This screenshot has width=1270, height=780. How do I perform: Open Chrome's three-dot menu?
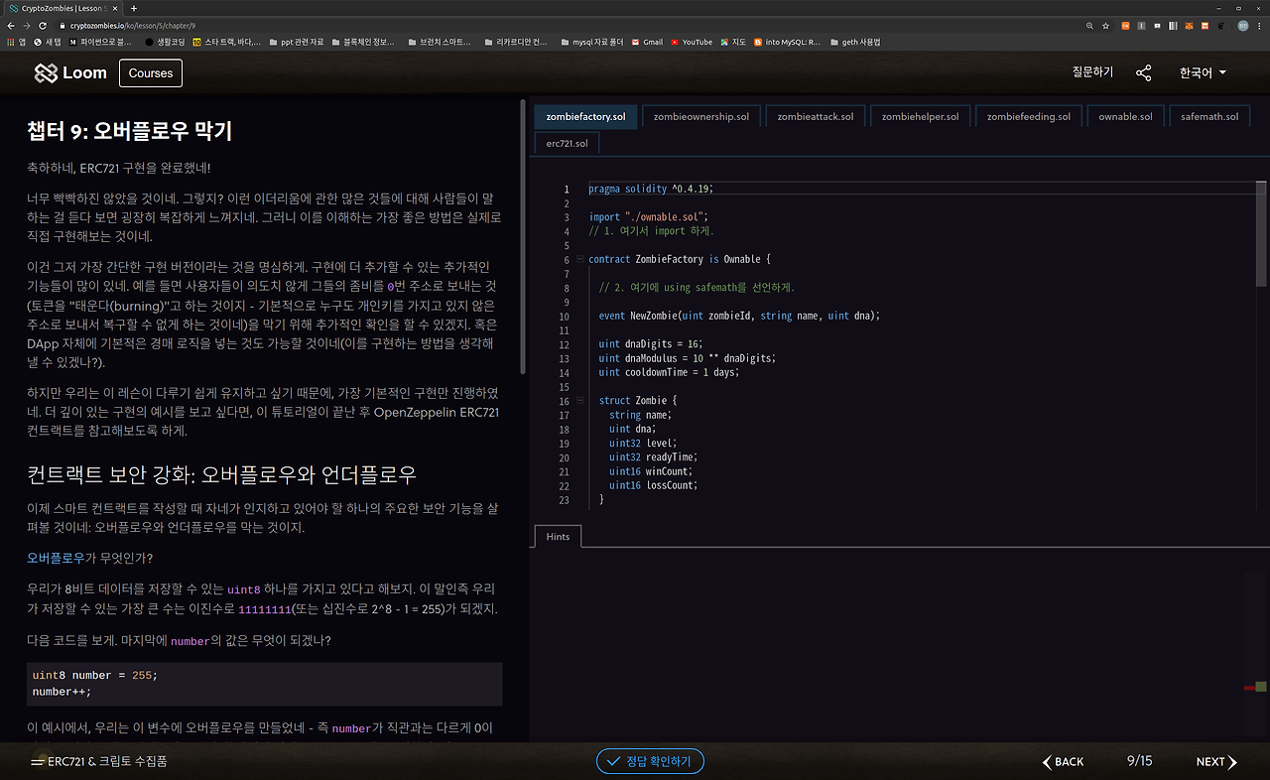[1260, 26]
